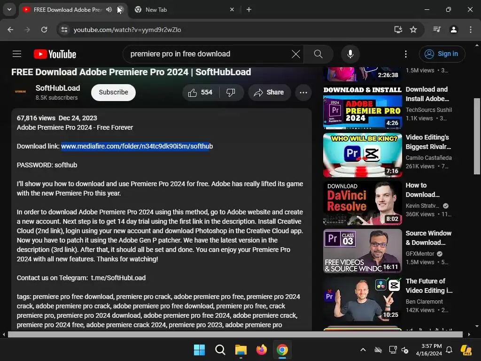The width and height of the screenshot is (481, 361).
Task: Open the YouTube hamburger guide menu
Action: pos(17,54)
